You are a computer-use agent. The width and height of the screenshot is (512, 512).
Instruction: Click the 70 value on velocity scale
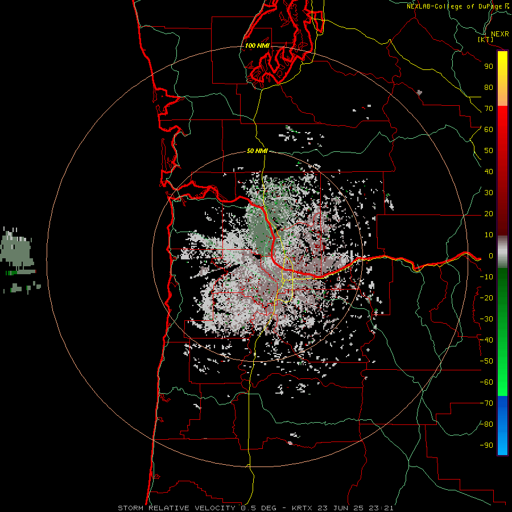point(489,109)
